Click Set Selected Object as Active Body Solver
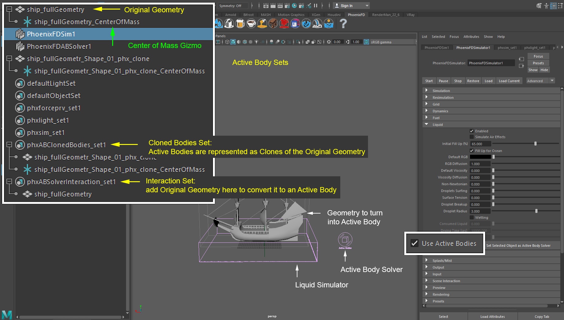 pos(523,246)
